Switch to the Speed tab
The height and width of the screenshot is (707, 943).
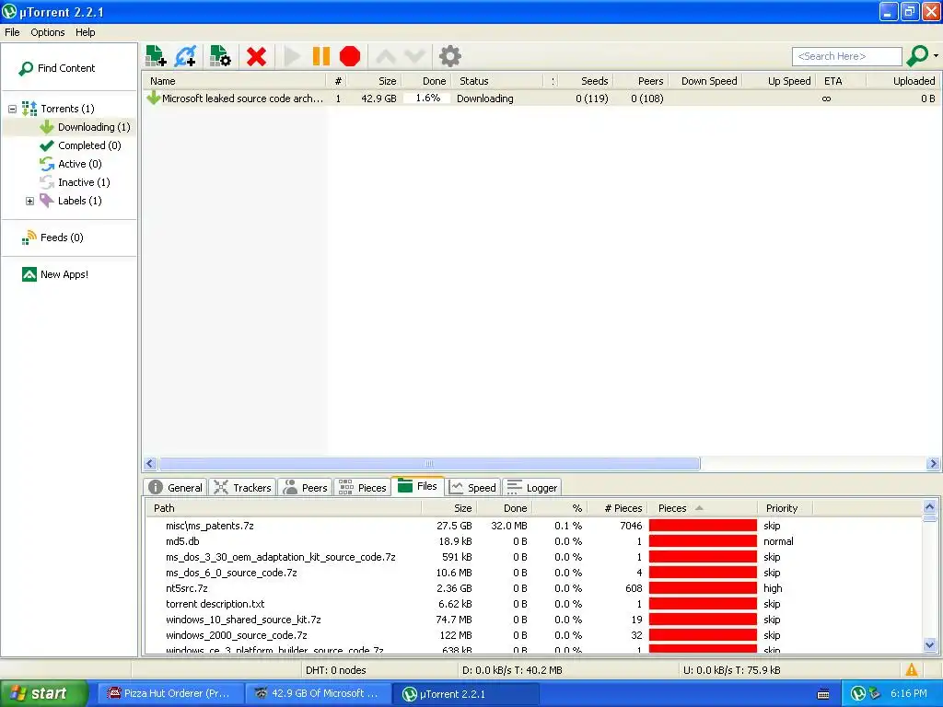pos(472,488)
